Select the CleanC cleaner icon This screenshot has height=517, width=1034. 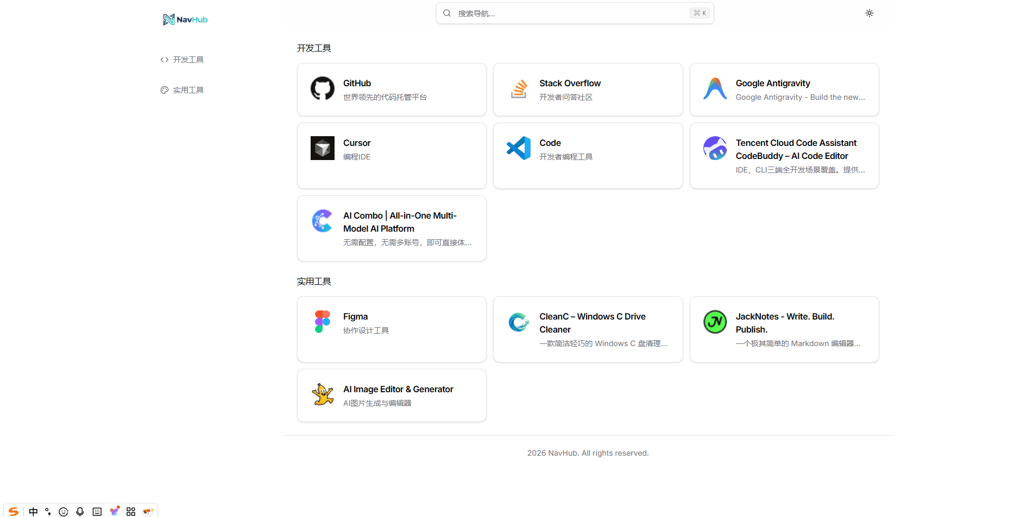coord(519,321)
